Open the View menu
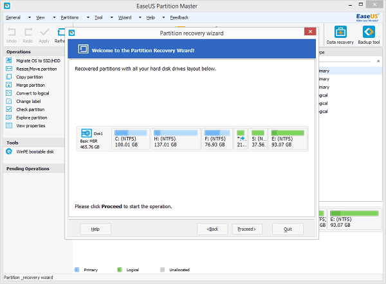Screen dimensions: 386x284 [41, 17]
